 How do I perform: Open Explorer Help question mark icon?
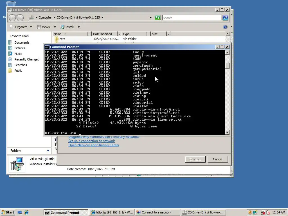click(225, 27)
